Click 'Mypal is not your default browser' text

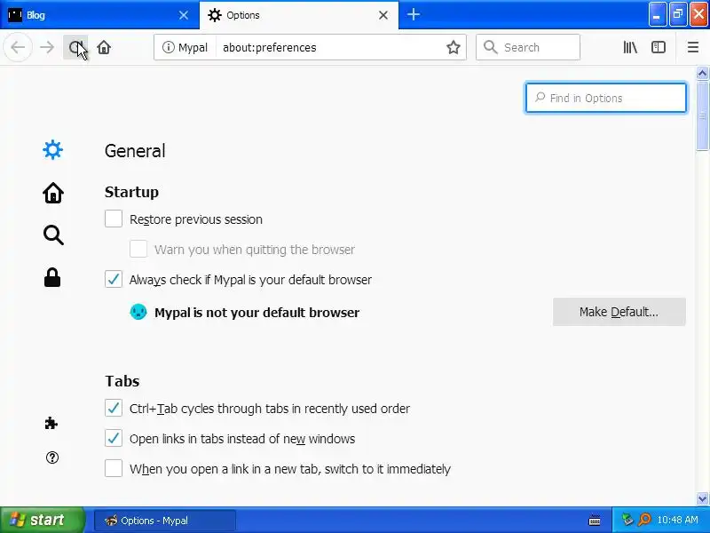(256, 313)
